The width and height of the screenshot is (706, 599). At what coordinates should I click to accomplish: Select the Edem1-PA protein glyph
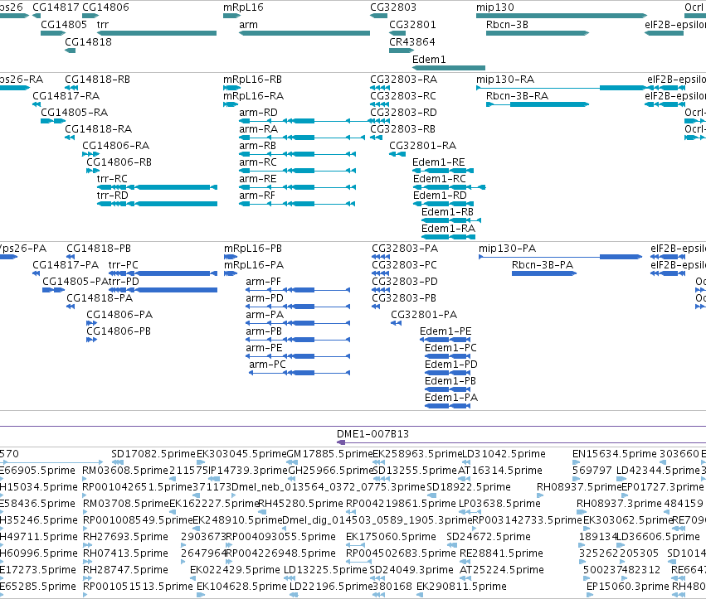pos(447,406)
